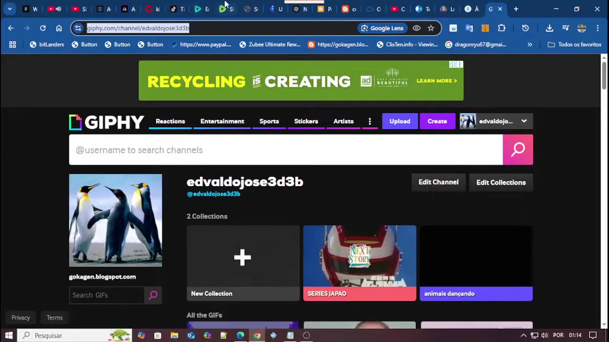Open the bookmarks apps grid icon
This screenshot has width=609, height=342.
coord(12,44)
